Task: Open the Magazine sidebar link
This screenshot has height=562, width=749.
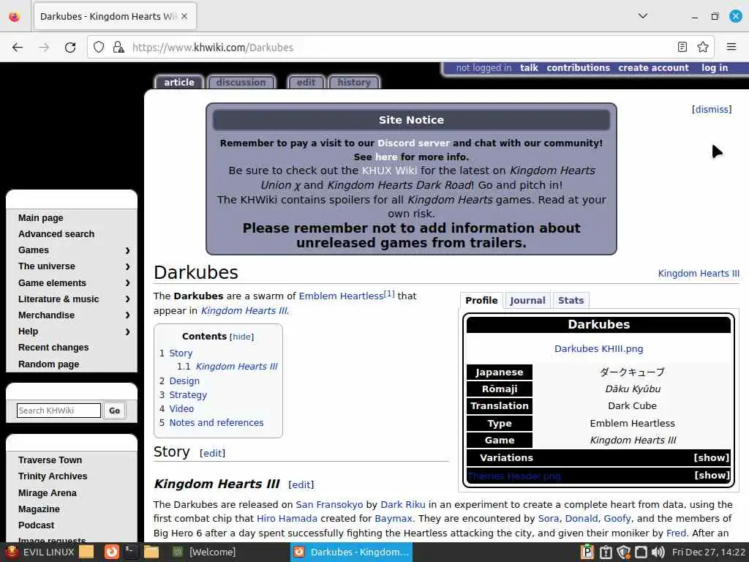Action: 39,509
